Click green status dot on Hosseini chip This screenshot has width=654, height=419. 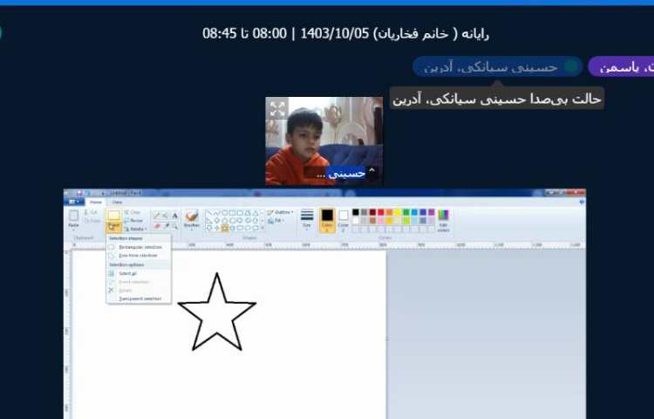click(570, 66)
